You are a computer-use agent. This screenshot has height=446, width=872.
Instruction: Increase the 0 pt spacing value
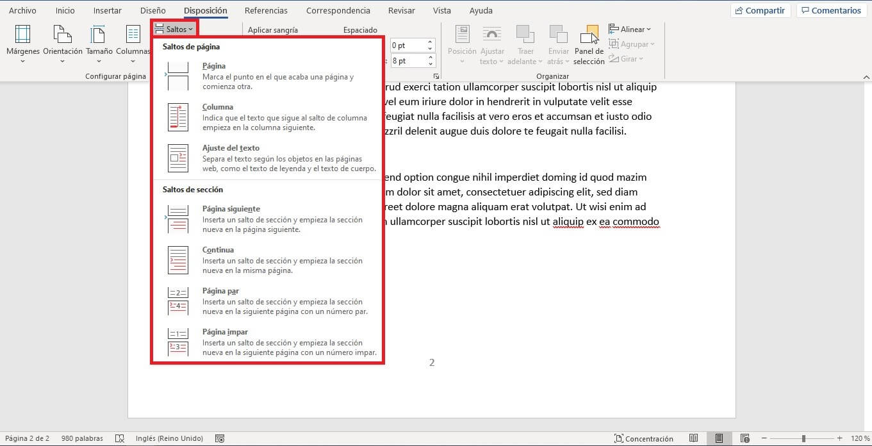click(431, 42)
